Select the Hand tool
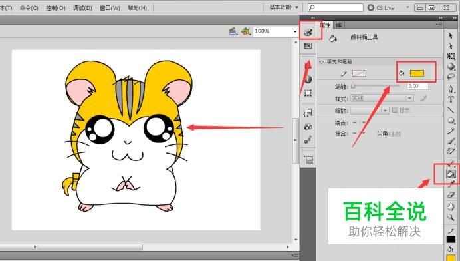Viewport: 460px width, 261px height. 451,206
